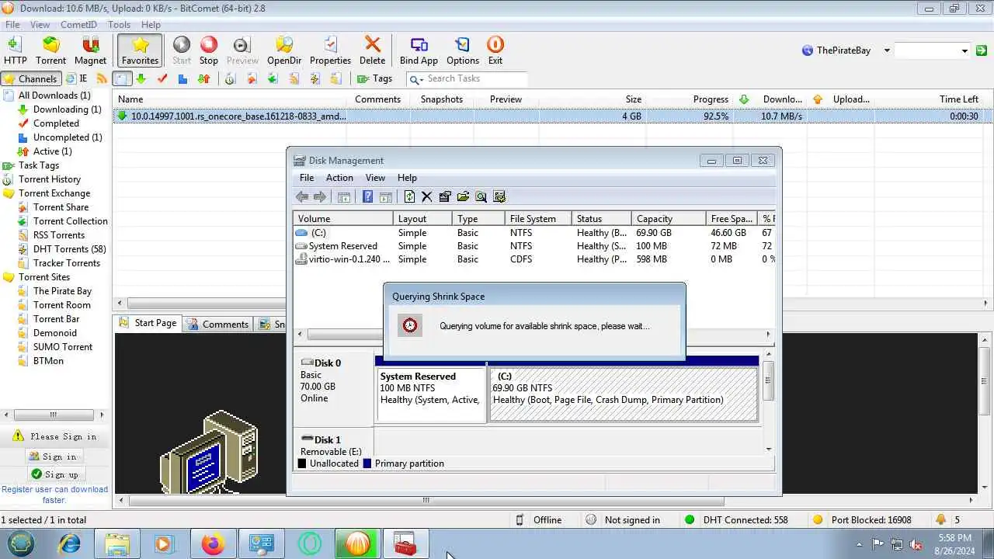Switch to the Start Page tab
The height and width of the screenshot is (559, 994).
tap(148, 323)
